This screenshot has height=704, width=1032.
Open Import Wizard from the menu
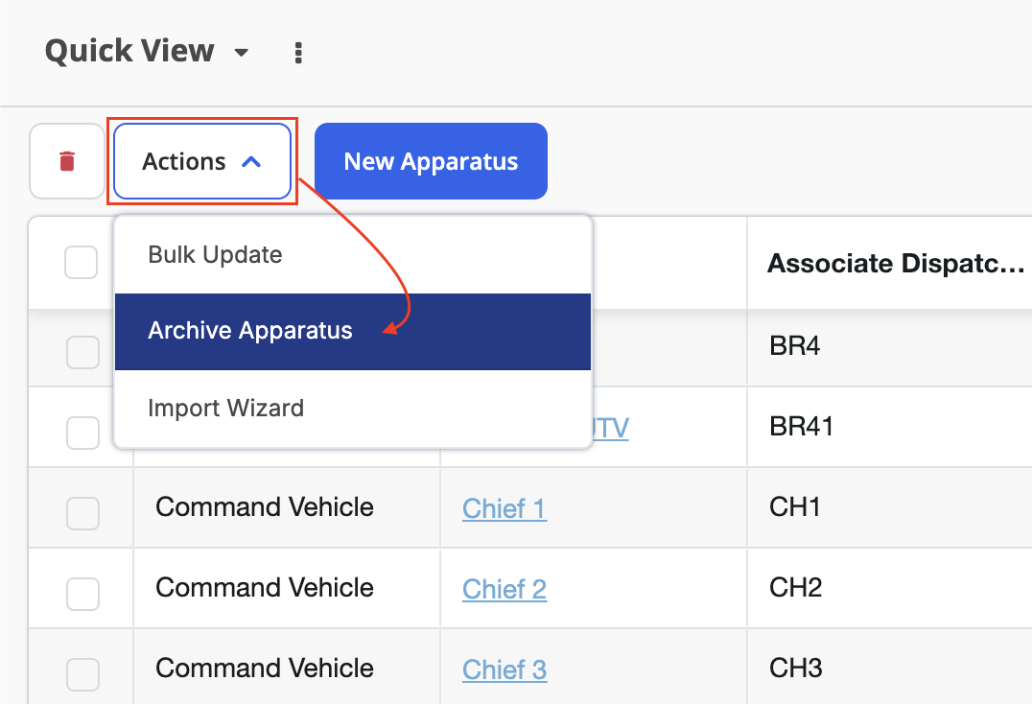pos(353,409)
